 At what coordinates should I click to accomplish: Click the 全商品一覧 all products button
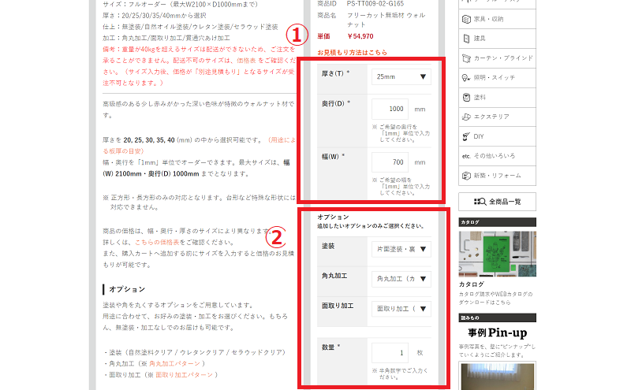coord(497,202)
